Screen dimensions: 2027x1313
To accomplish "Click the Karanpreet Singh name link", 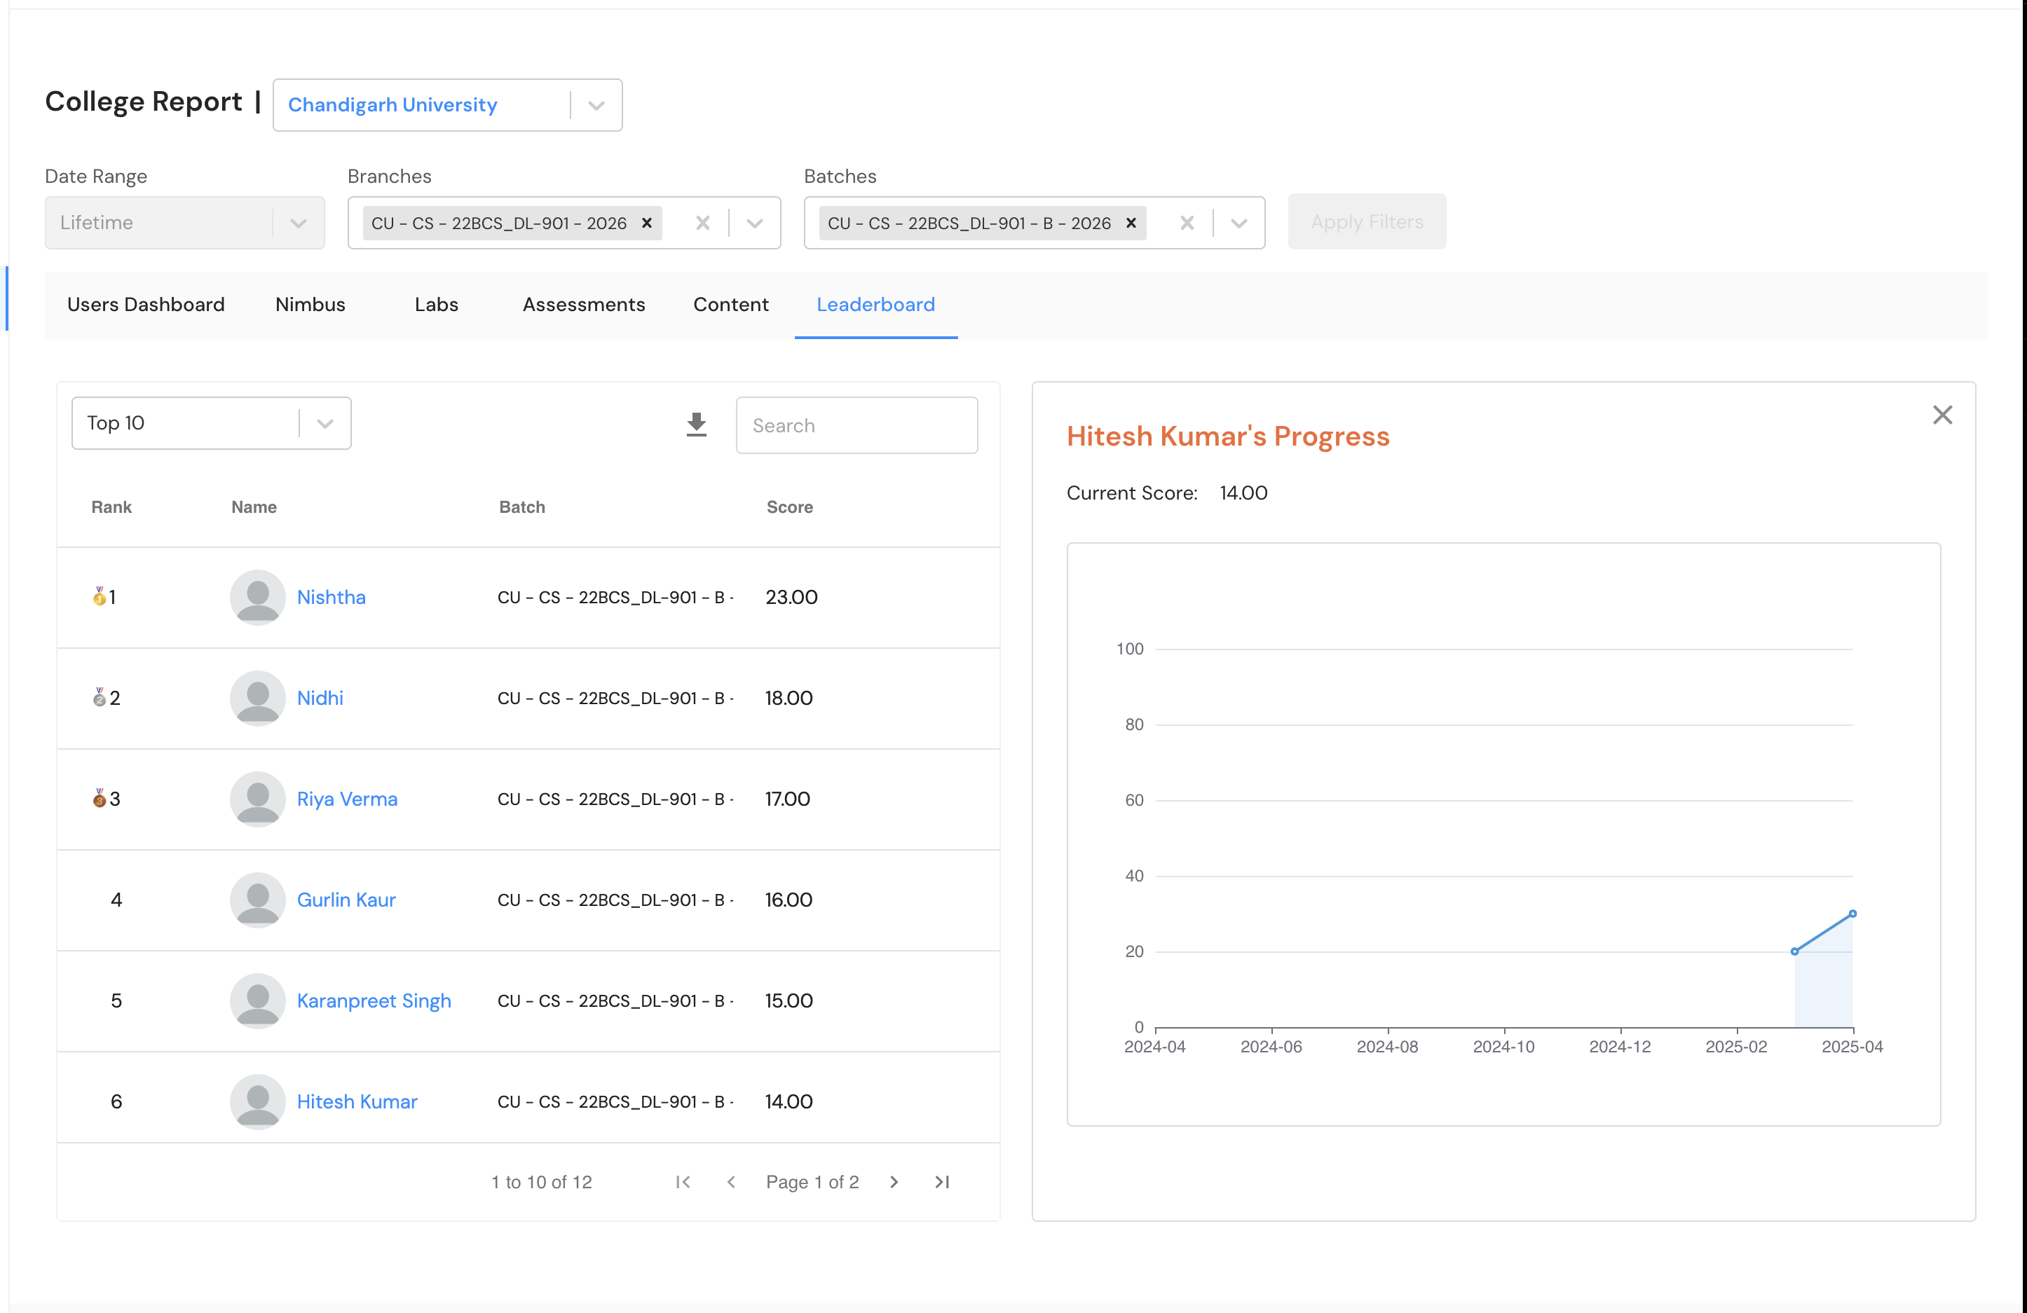I will point(374,1001).
